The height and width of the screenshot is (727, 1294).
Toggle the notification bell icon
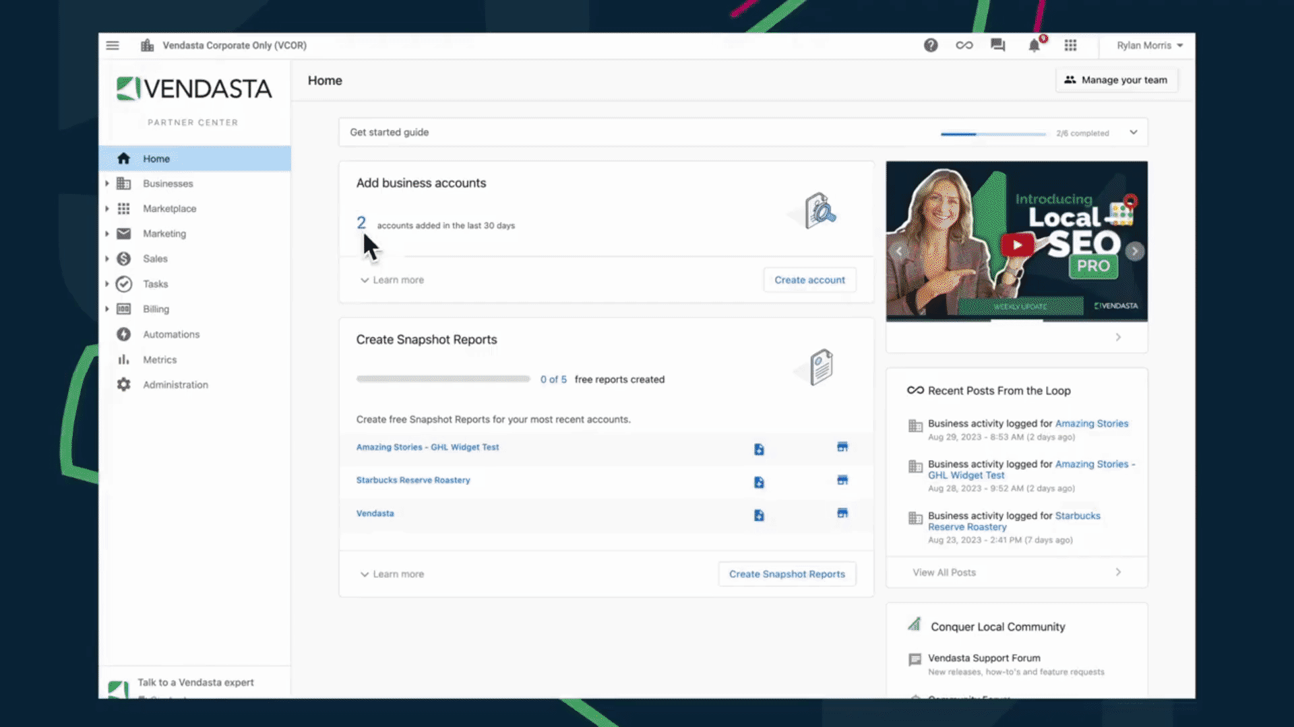[x=1034, y=45]
